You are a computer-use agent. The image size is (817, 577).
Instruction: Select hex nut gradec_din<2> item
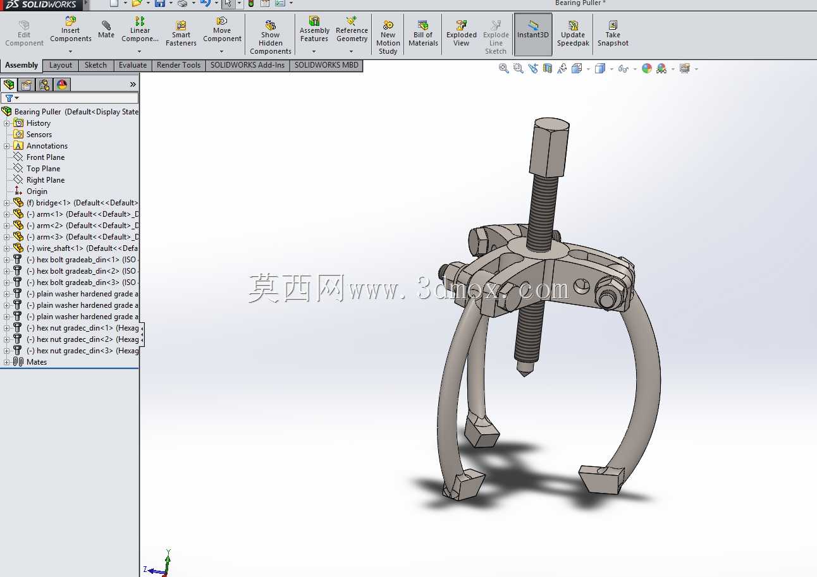point(75,339)
